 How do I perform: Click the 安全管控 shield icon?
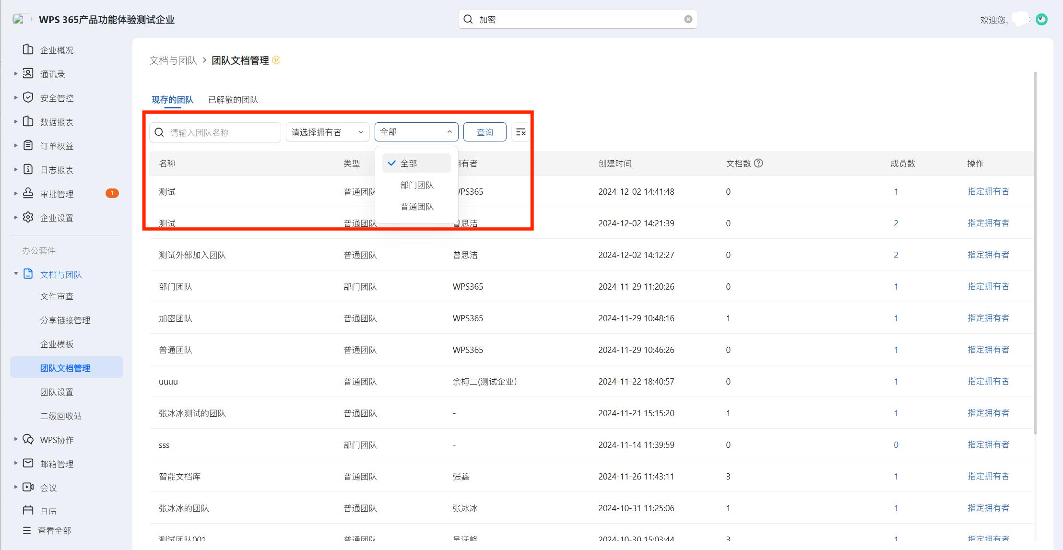28,97
